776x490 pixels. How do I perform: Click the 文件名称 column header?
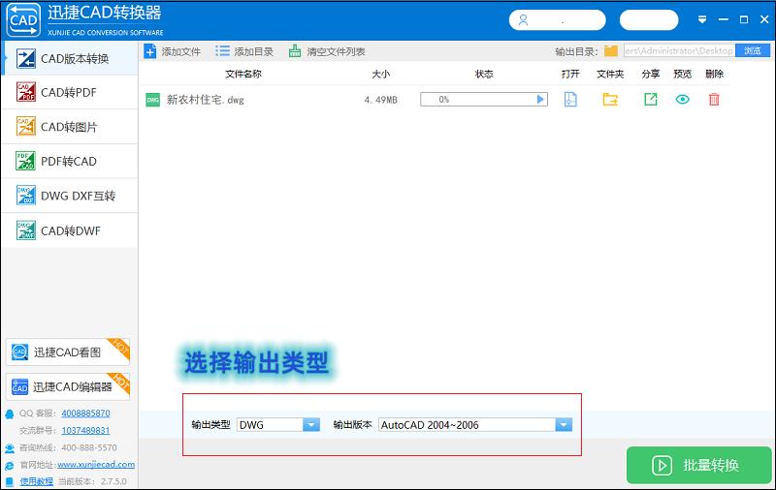(243, 75)
